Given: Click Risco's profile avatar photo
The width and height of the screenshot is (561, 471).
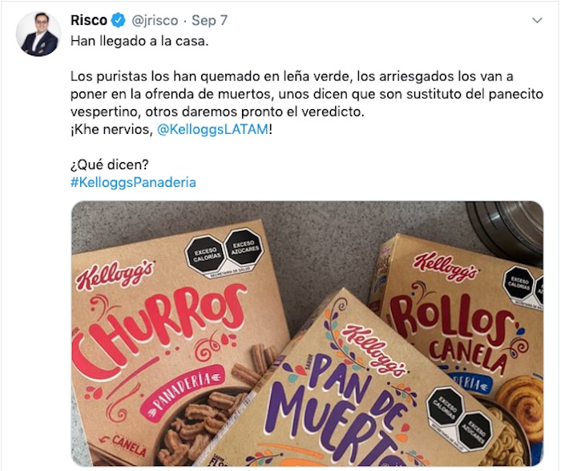Looking at the screenshot, I should tap(38, 34).
